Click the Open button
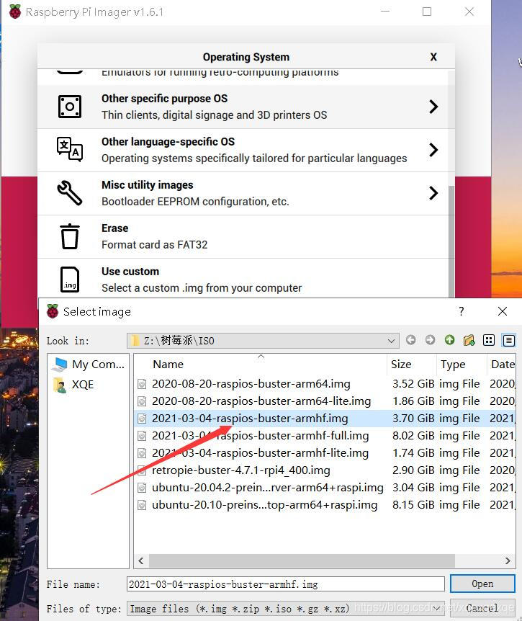The height and width of the screenshot is (621, 522). pos(482,584)
